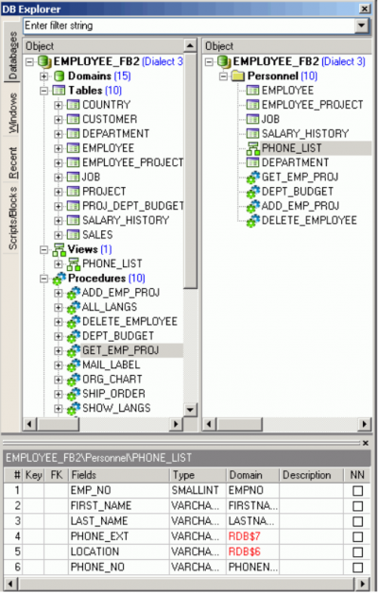Click the EMPLOYEE_FB2 database icon in right pane
378x593 pixels.
pos(224,61)
